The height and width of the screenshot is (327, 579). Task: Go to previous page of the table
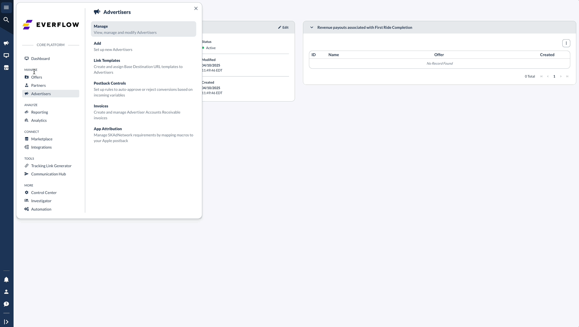point(548,76)
